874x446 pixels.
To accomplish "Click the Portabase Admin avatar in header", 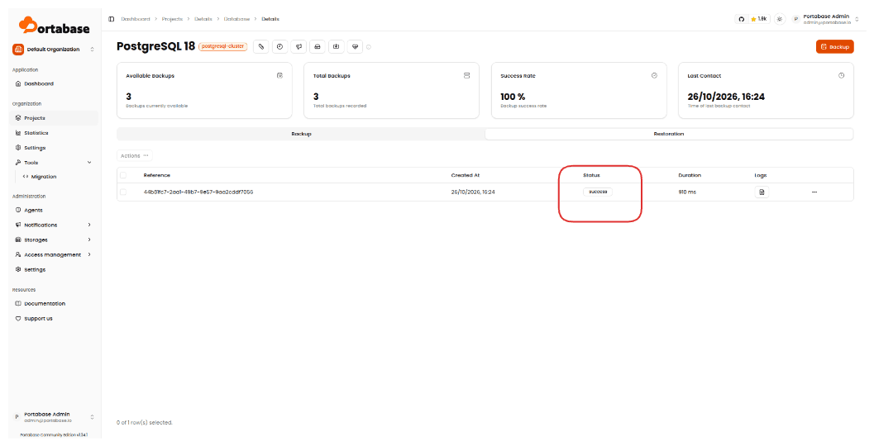I will coord(796,20).
